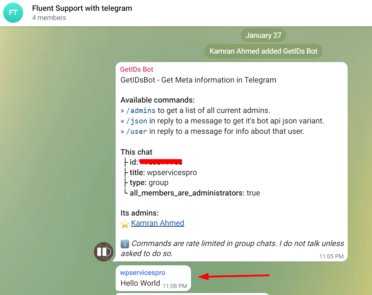Open wpservicespro sender name
The image size is (372, 295).
143,273
